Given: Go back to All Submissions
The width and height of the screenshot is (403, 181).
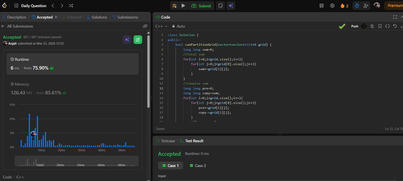Looking at the screenshot, I should click(x=17, y=26).
